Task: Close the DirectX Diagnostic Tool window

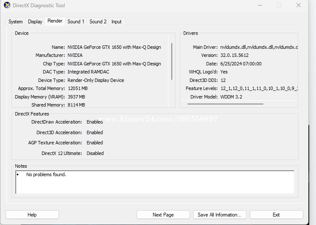Action: click(x=299, y=5)
